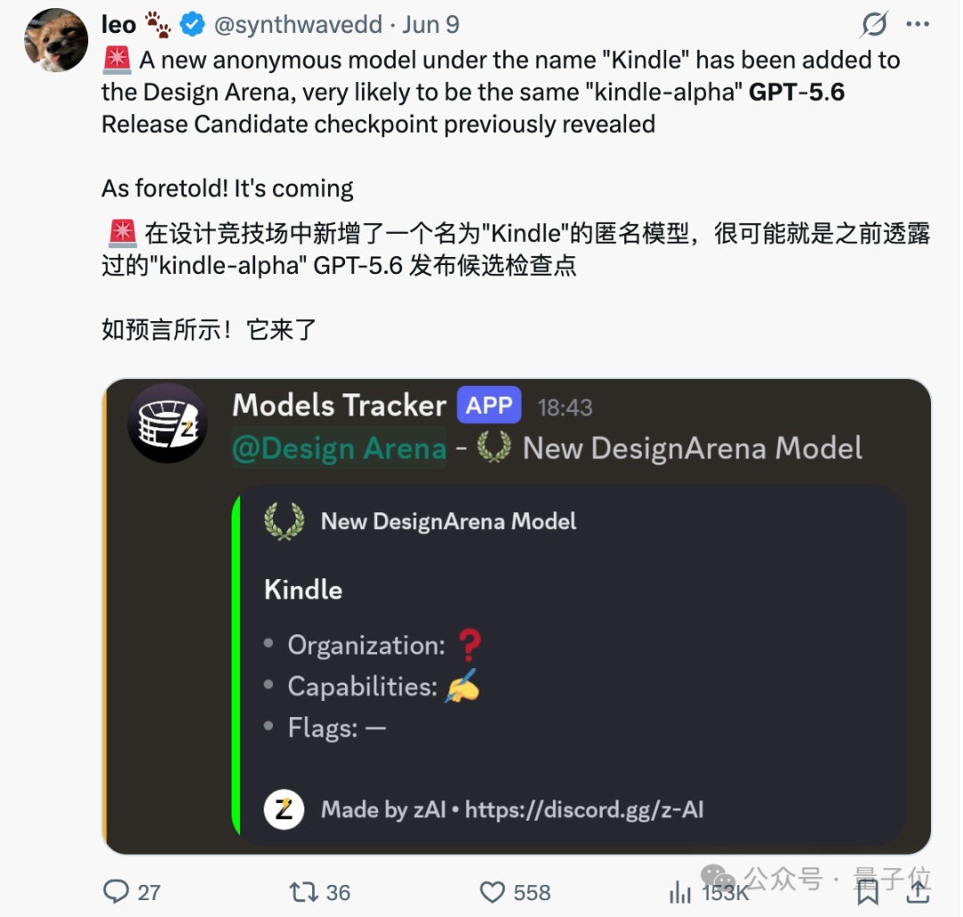Click the @Design Arena mention
Image resolution: width=963 pixels, height=917 pixels.
pos(339,449)
